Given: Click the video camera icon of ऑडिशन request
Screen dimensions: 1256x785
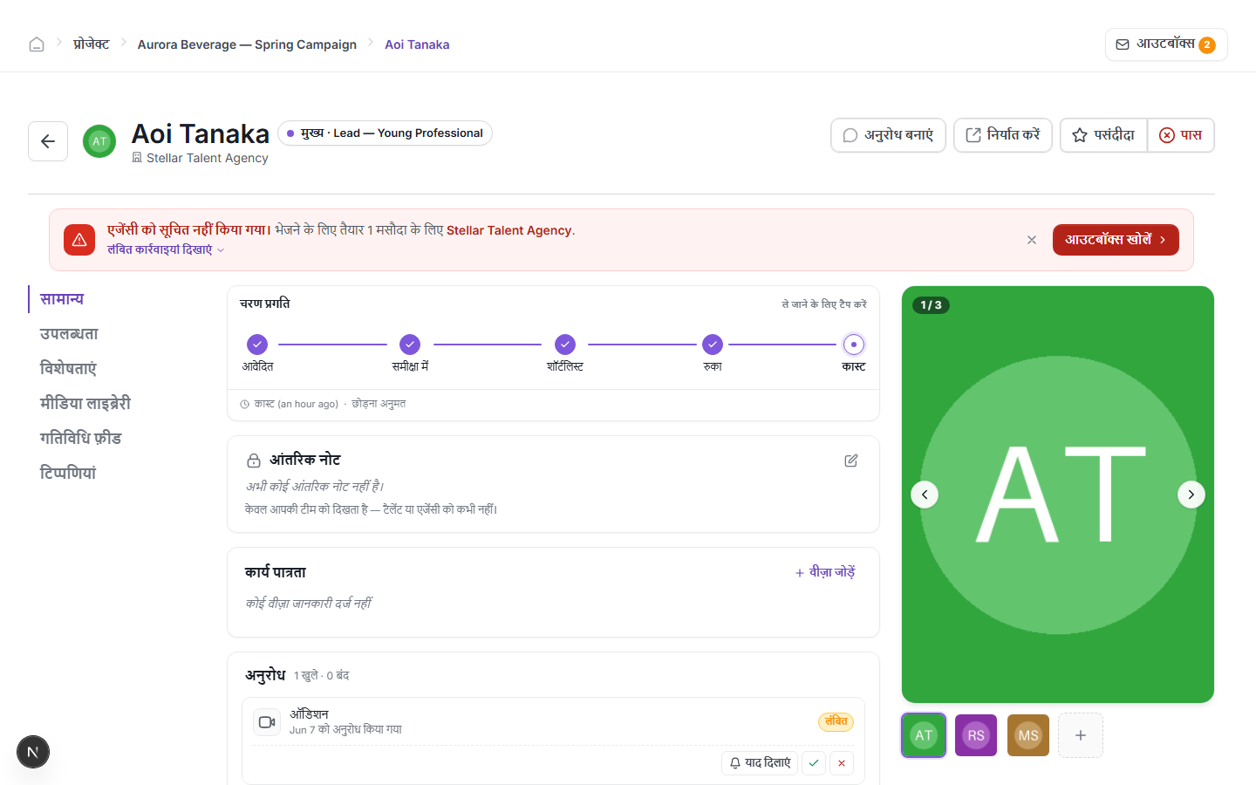Looking at the screenshot, I should [267, 722].
